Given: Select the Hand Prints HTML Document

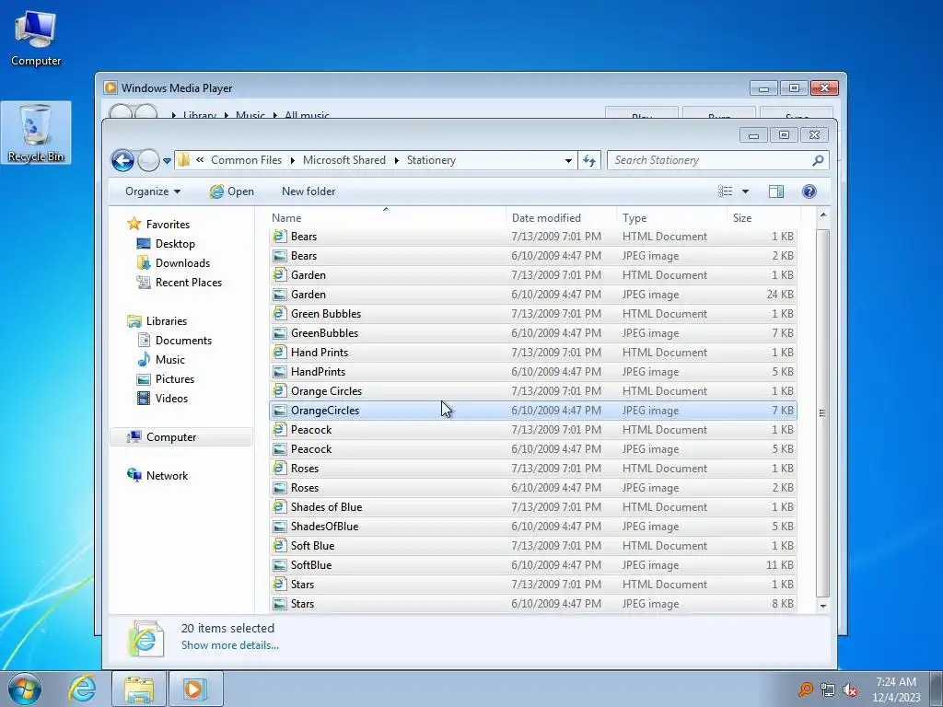Looking at the screenshot, I should click(x=533, y=353).
